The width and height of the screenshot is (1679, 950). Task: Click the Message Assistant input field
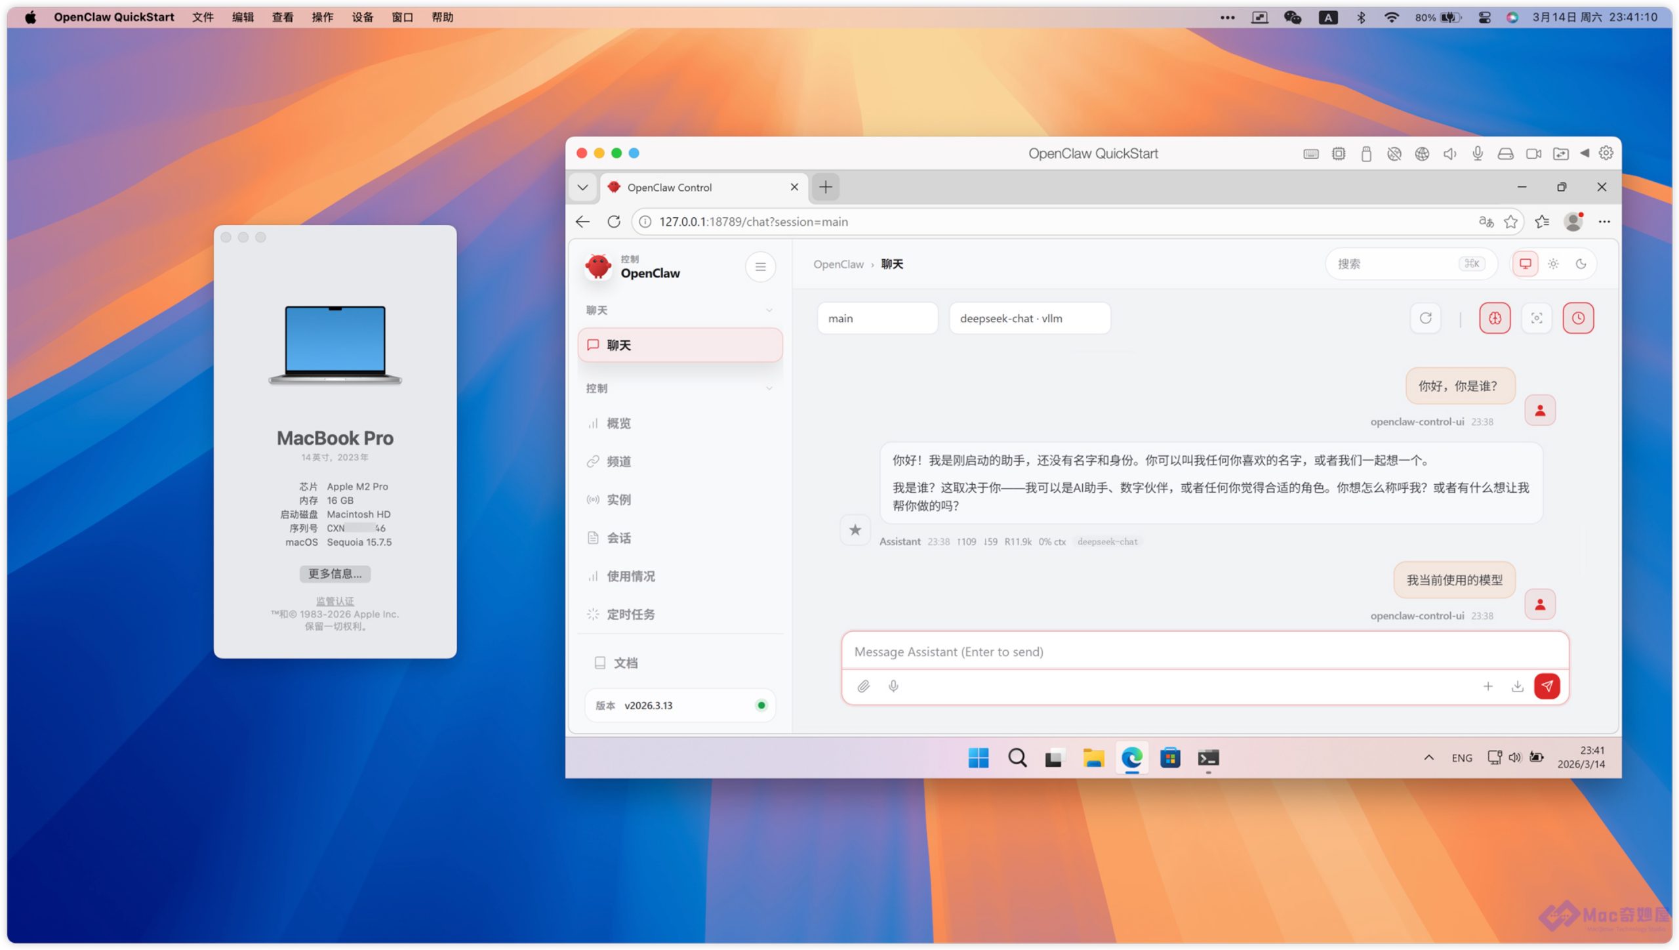click(x=1204, y=651)
